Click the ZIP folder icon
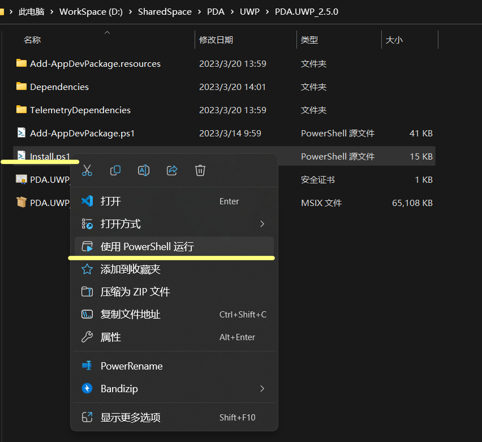This screenshot has height=442, width=482. pos(87,291)
